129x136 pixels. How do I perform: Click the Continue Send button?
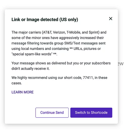coord(52,112)
